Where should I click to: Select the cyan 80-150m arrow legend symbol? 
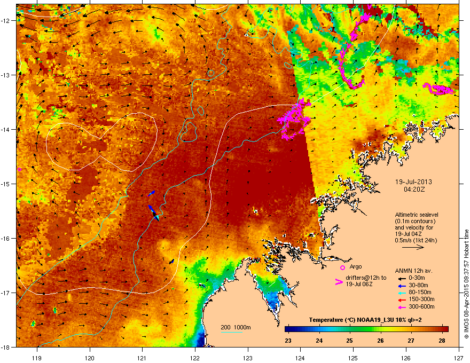[402, 293]
